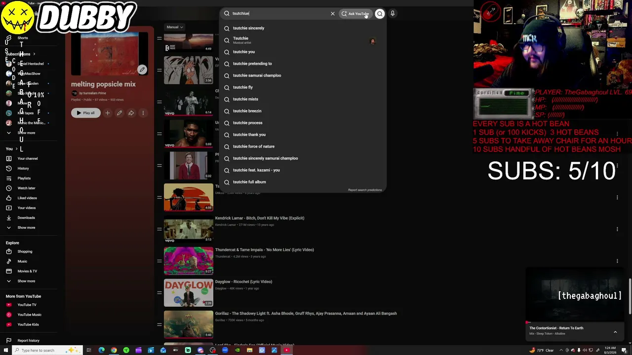Play the Dayglow Ricochet thumbnail
Screen dimensions: 632x355
[189, 293]
